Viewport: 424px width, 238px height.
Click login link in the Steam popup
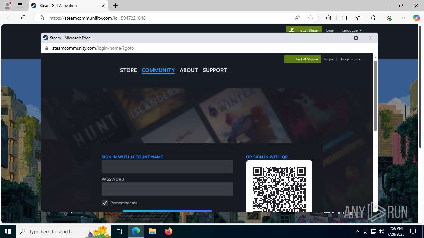tap(329, 59)
